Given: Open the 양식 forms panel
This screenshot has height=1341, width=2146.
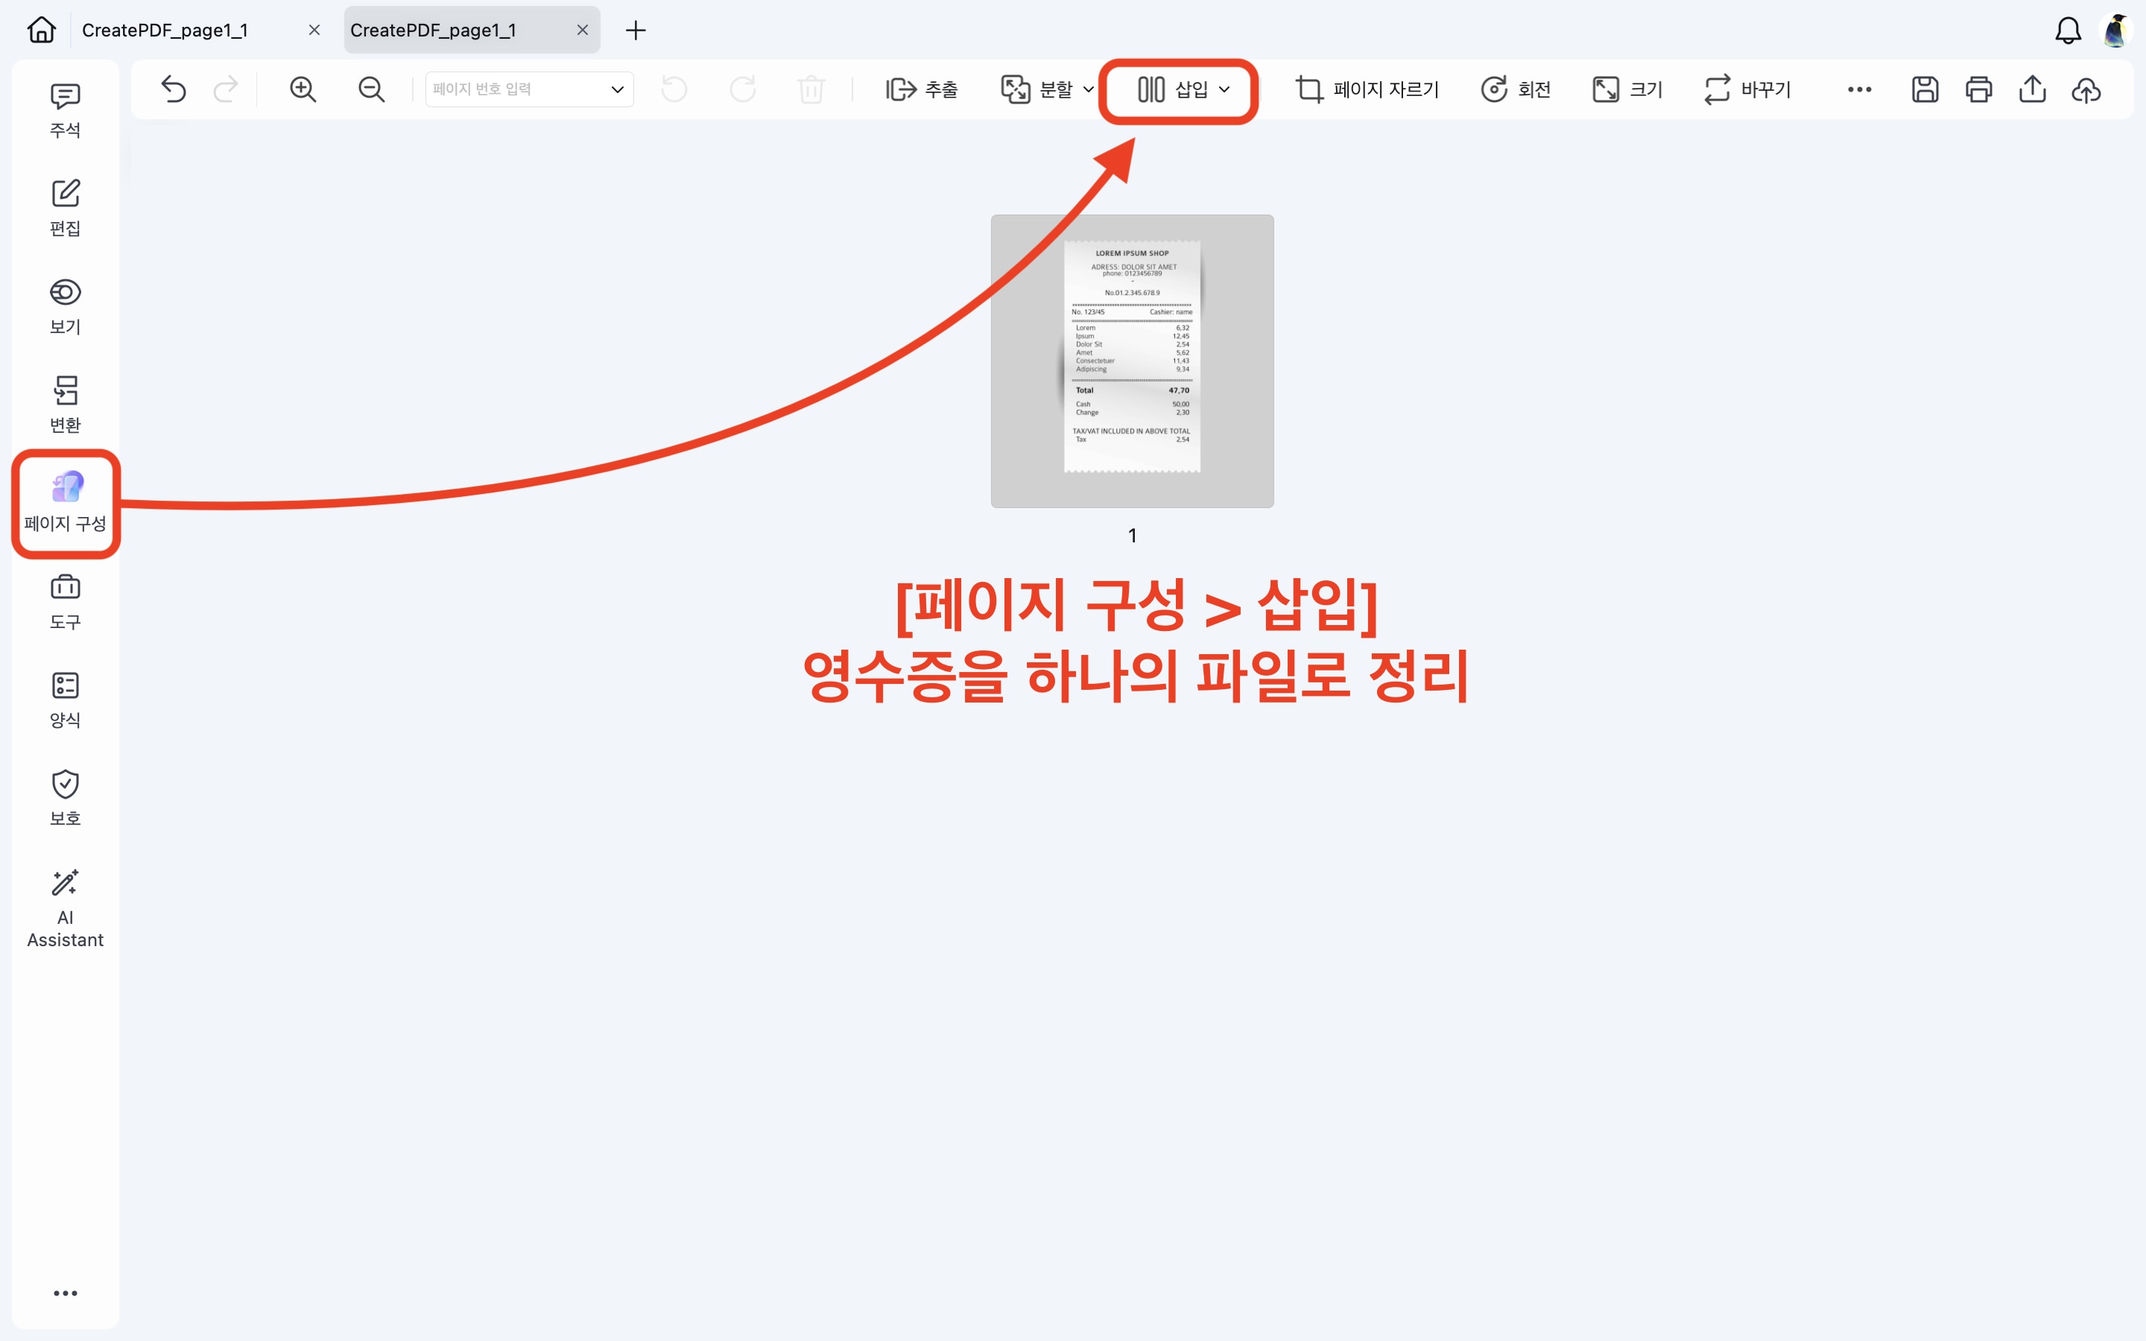Looking at the screenshot, I should [x=65, y=698].
